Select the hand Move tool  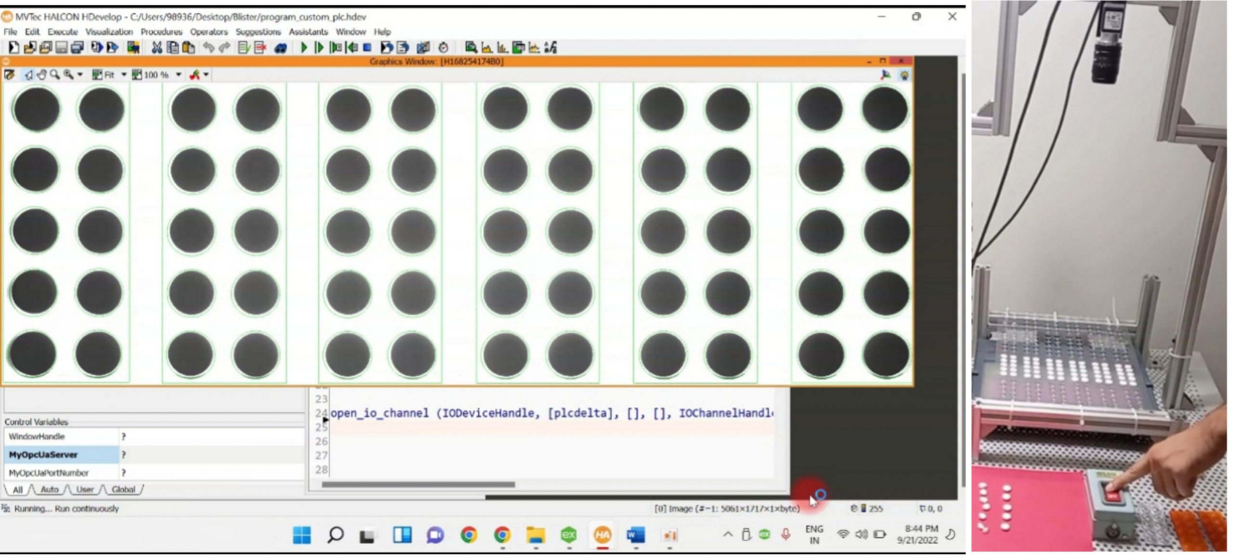41,75
